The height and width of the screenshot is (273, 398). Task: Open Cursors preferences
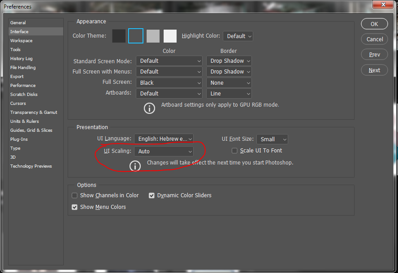pos(35,104)
